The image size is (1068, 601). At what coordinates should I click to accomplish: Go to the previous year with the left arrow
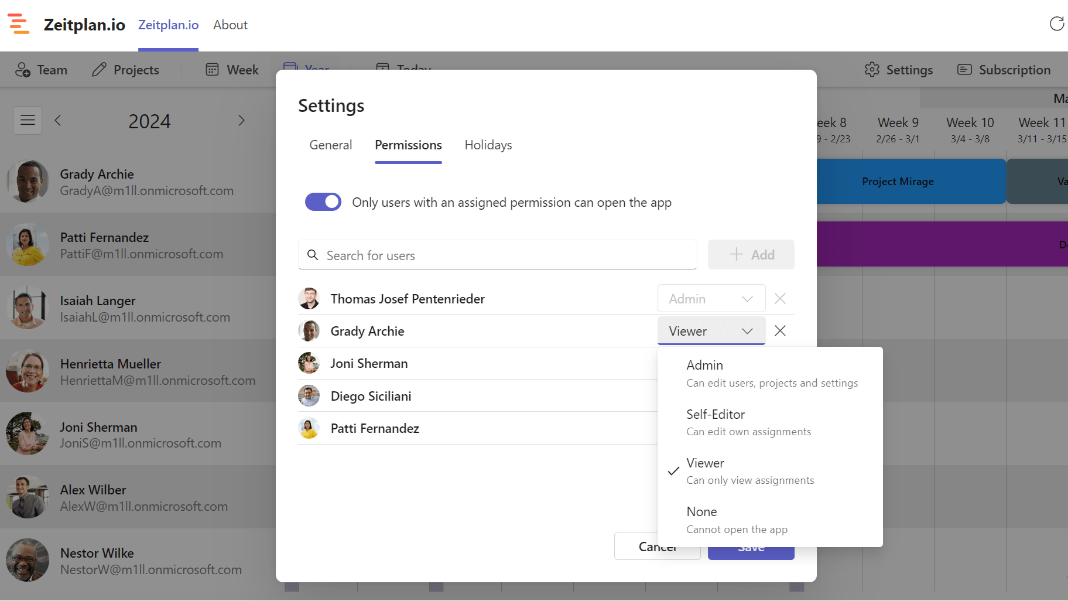[x=58, y=121]
